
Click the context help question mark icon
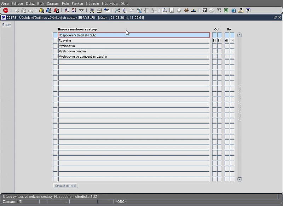248,10
